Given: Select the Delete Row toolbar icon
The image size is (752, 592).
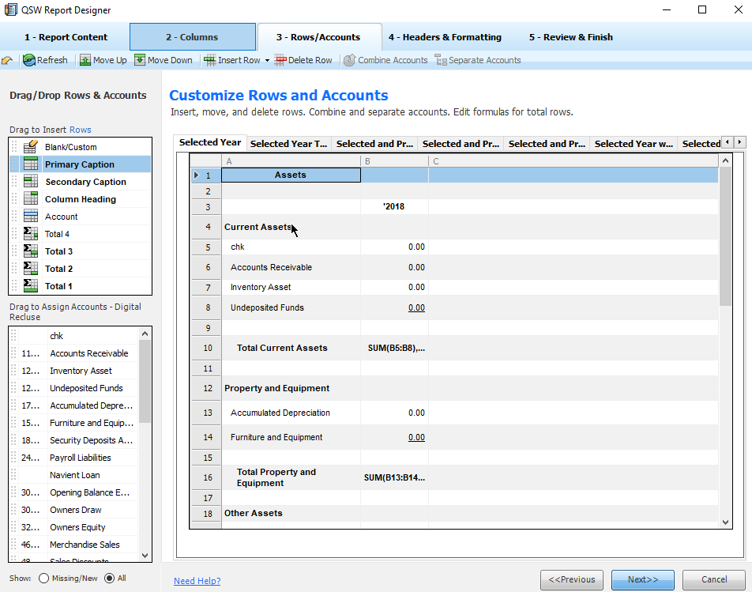Looking at the screenshot, I should click(281, 60).
